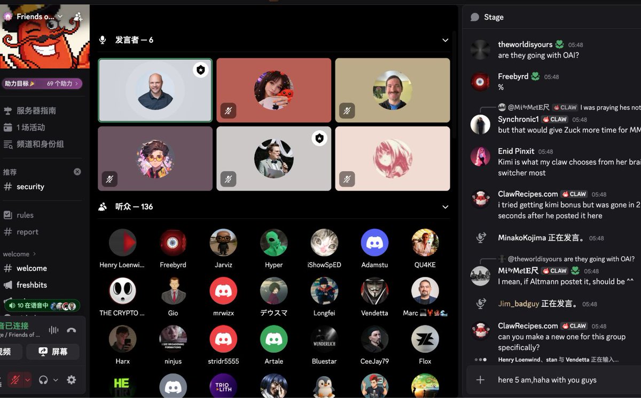
Task: Select the tan speaker tile with smiling man
Action: [x=393, y=91]
